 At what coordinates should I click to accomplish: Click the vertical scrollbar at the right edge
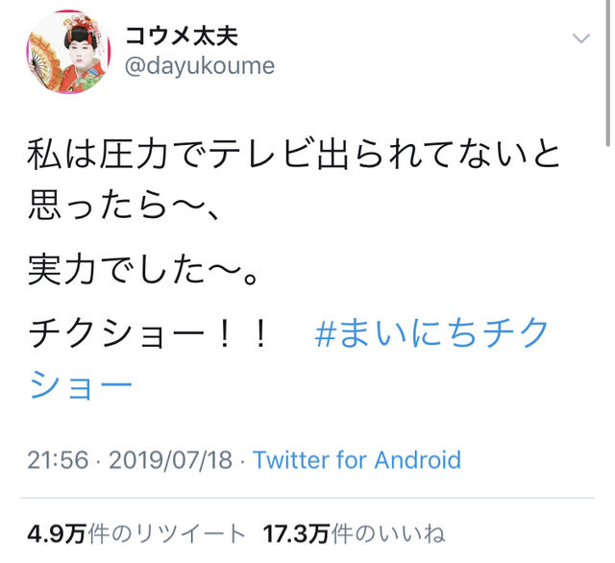[x=607, y=73]
